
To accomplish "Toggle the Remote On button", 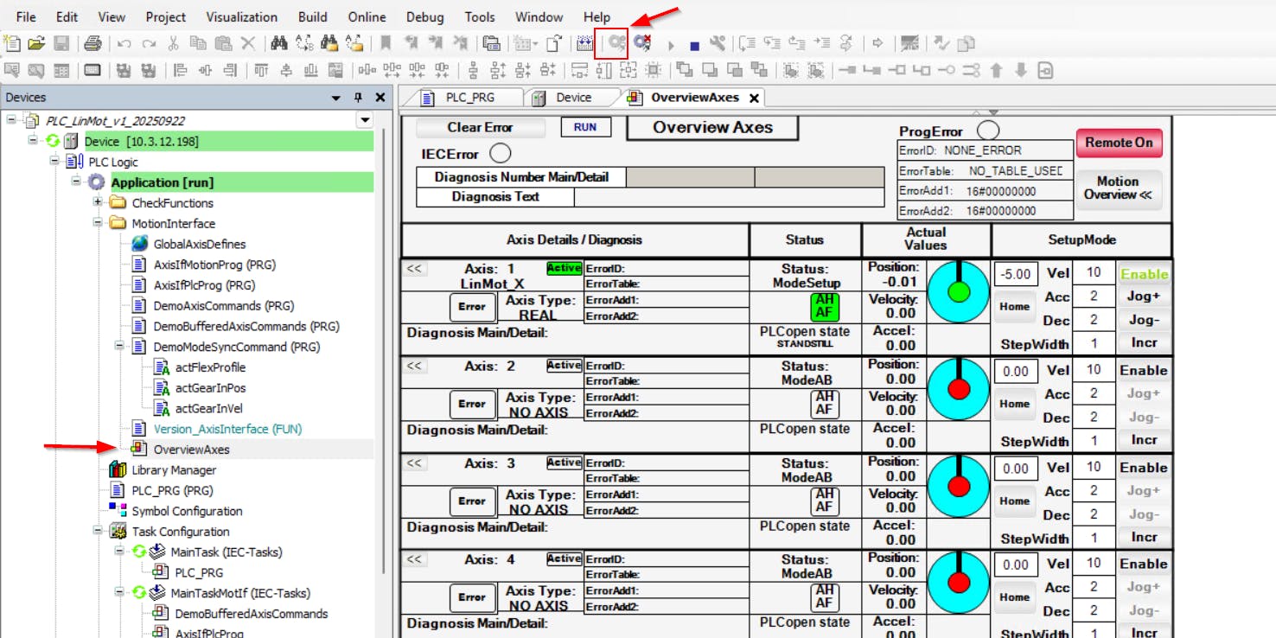I will coord(1119,143).
